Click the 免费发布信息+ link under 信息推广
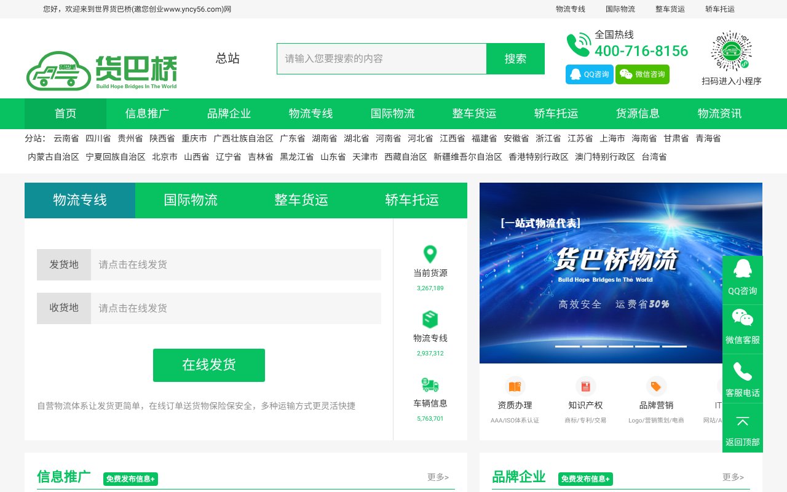The image size is (787, 492). pyautogui.click(x=130, y=479)
